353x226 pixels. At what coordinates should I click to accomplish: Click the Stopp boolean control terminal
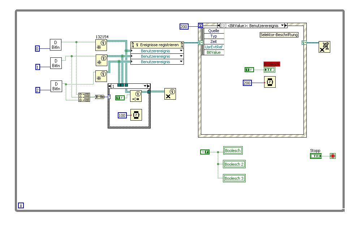click(316, 156)
